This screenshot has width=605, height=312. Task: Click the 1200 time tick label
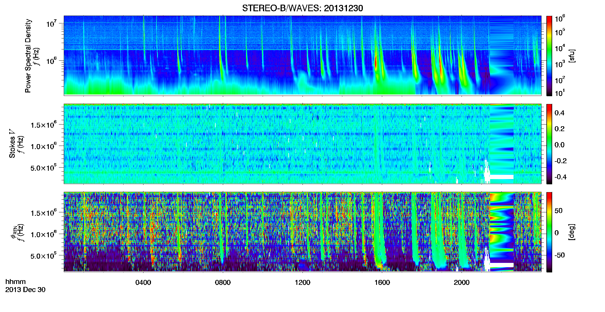(x=302, y=283)
